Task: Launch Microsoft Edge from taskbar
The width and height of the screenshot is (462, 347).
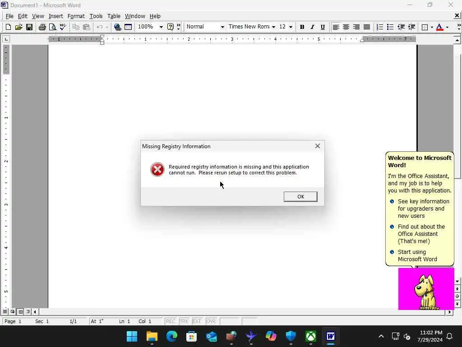Action: pos(172,336)
